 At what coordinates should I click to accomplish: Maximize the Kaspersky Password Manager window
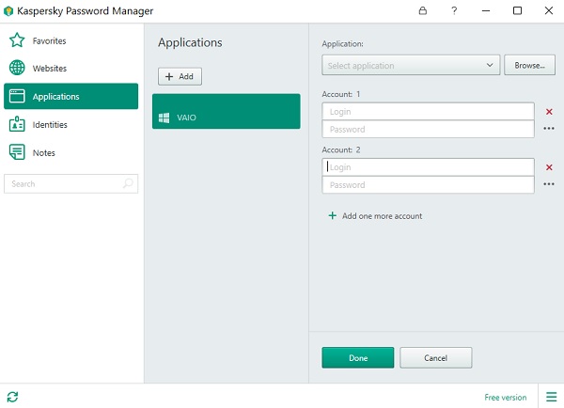pos(517,10)
